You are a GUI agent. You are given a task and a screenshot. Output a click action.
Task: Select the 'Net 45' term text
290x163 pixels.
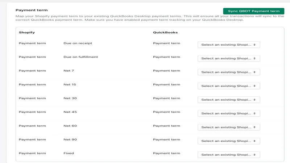click(70, 112)
